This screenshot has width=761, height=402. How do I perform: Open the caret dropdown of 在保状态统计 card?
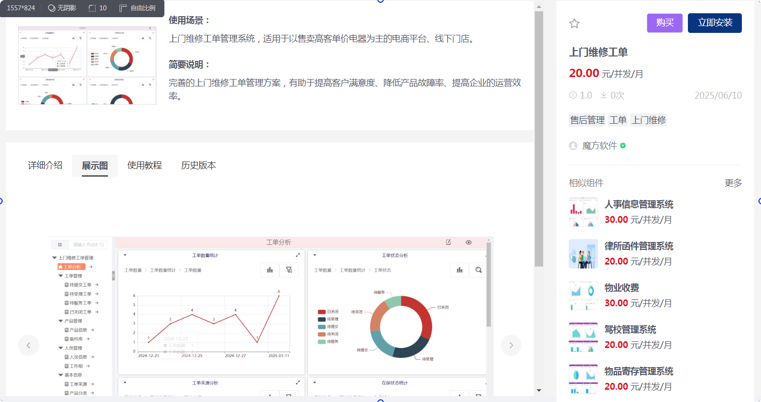click(x=315, y=382)
